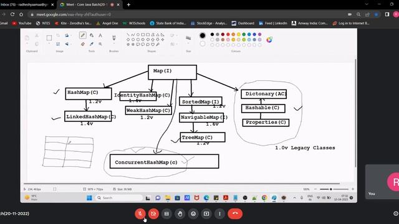This screenshot has width=399, height=224.
Task: Select Colour 1 black swatch
Action: point(202,35)
